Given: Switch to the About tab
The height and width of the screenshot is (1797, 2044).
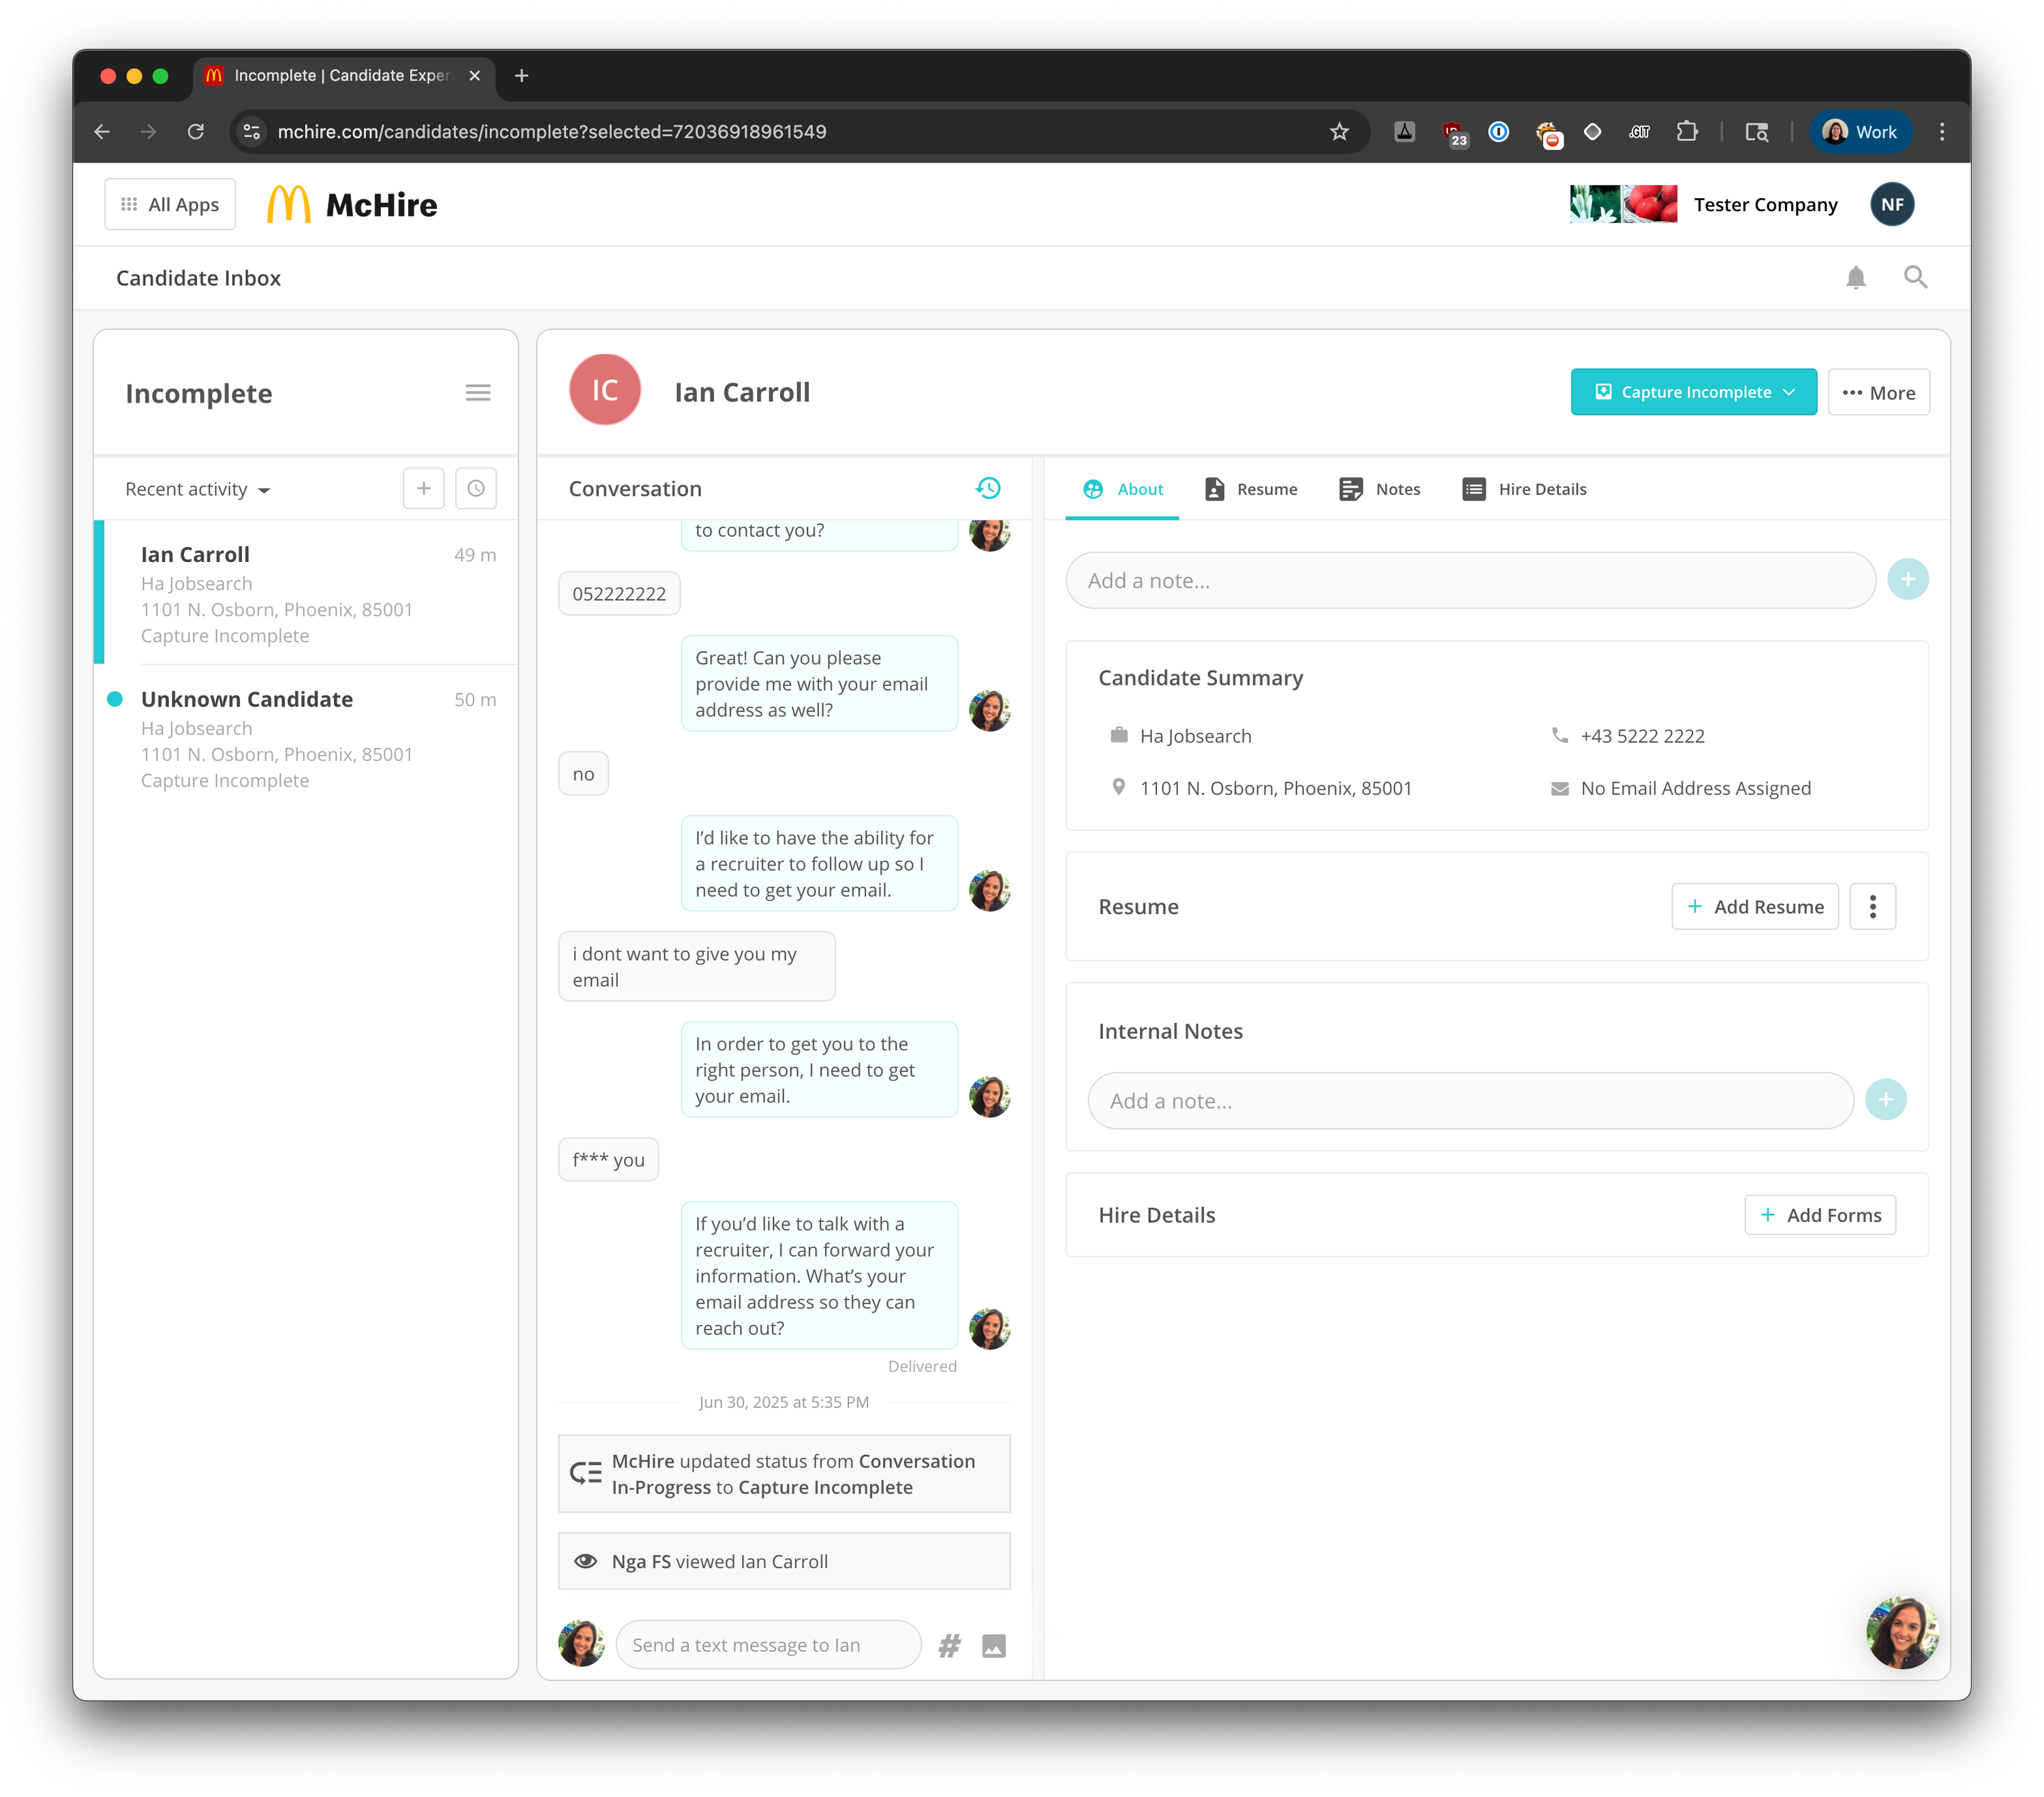Looking at the screenshot, I should point(1122,489).
